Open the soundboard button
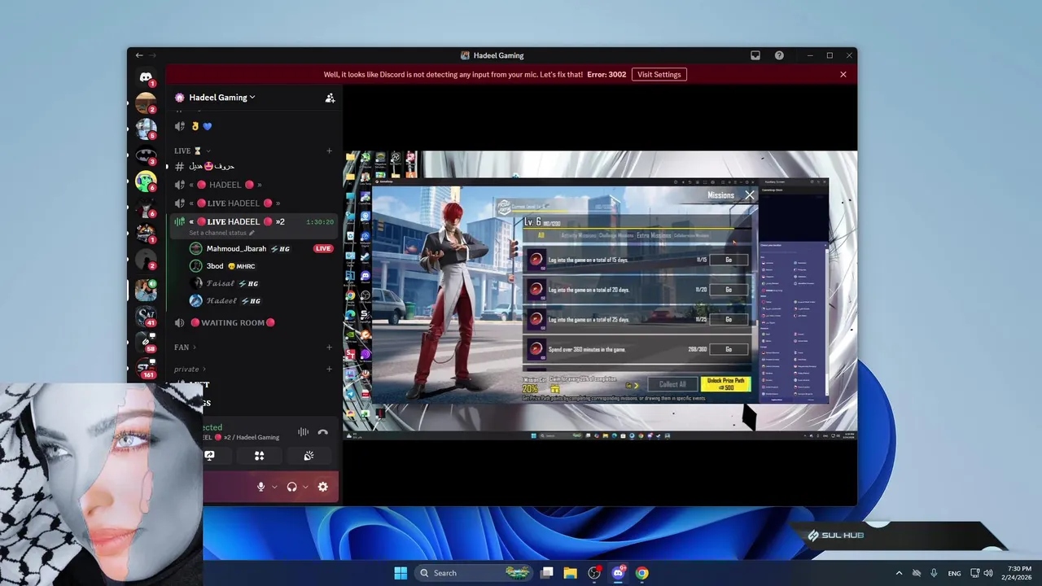 click(x=309, y=456)
